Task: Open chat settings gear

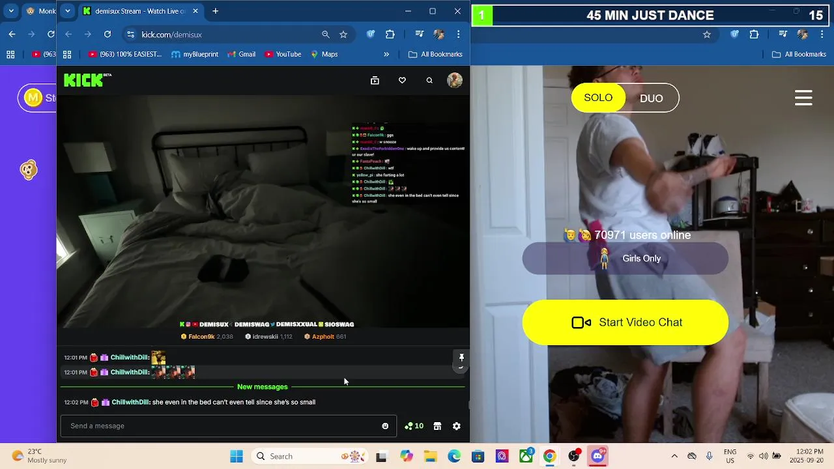Action: (x=457, y=426)
